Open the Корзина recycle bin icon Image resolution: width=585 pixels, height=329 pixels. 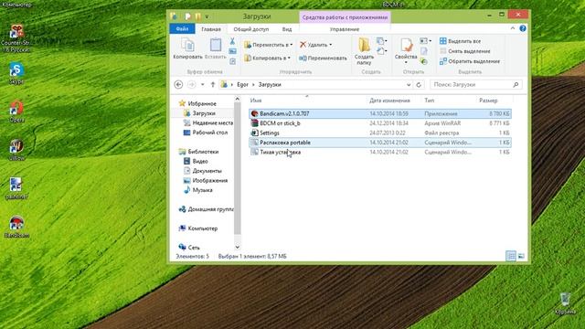click(x=565, y=303)
